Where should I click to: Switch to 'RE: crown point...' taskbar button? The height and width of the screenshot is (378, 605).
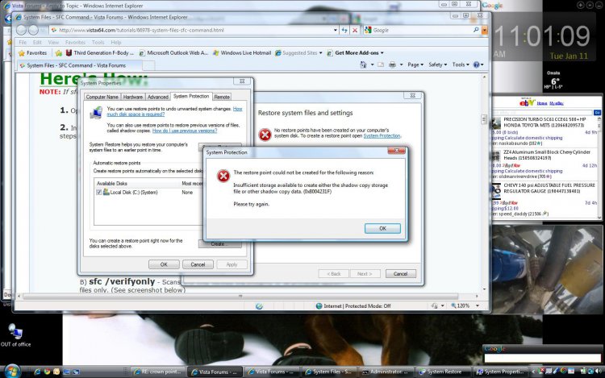point(159,372)
